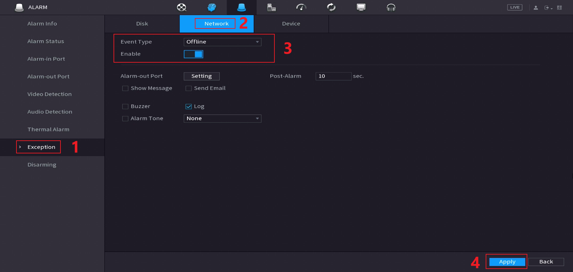Click the QR code icon

click(559, 7)
